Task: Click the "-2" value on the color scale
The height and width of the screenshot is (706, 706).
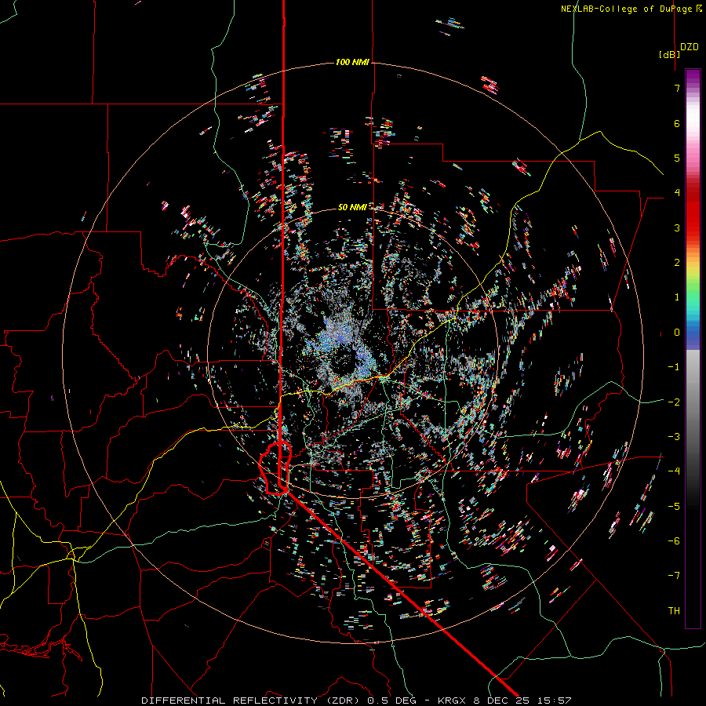Action: [x=674, y=402]
